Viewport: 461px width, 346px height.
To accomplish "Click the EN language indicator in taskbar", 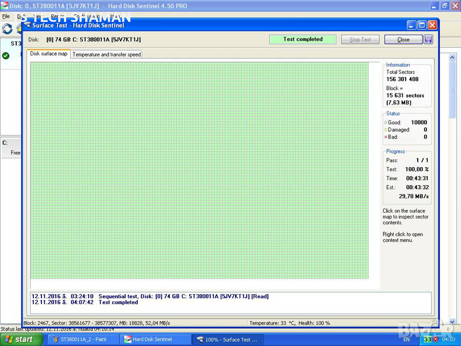I will 407,340.
